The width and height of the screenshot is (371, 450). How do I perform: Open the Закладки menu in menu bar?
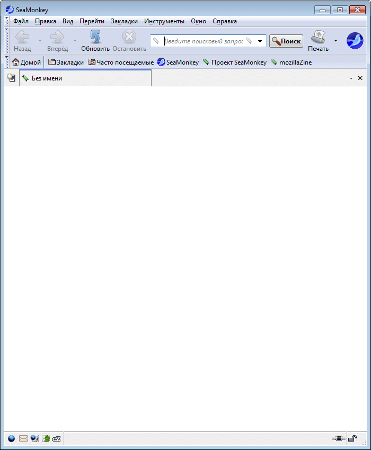(x=124, y=21)
